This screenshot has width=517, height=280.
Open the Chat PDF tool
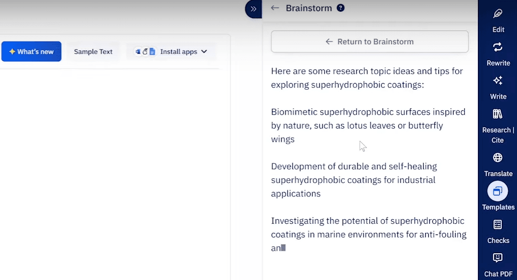tap(498, 265)
